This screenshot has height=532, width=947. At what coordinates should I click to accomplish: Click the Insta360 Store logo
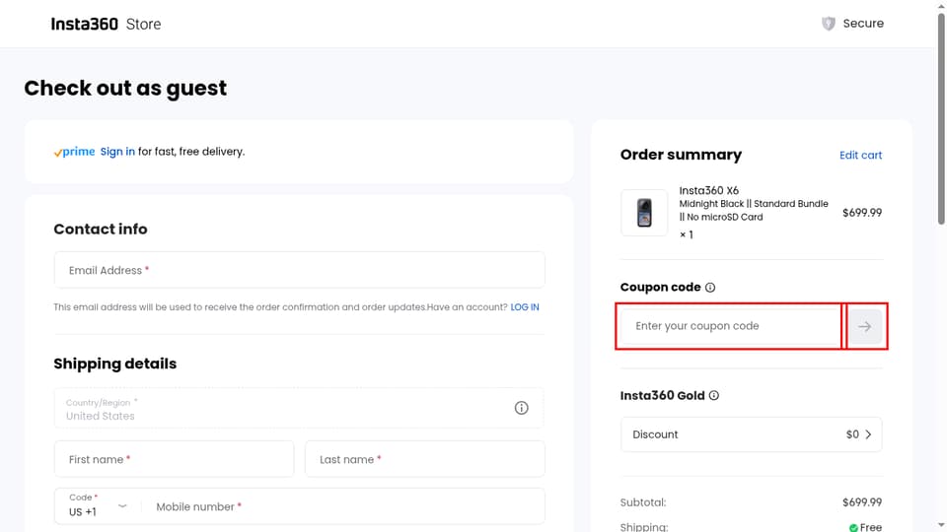106,24
